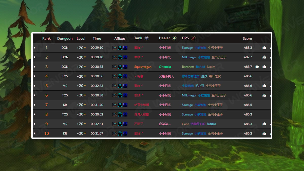Screen dimensions: 304x171
Task: Sort by the Score column header
Action: pos(247,39)
